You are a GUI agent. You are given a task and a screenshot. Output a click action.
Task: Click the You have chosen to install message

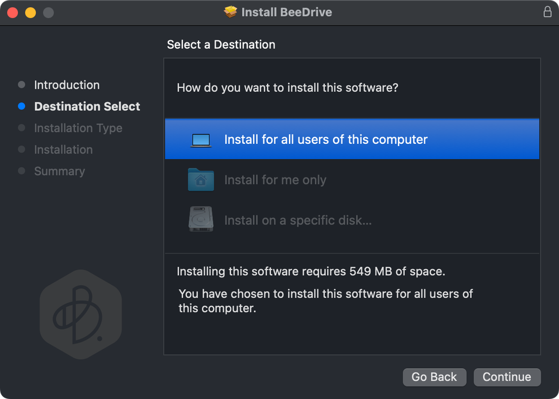coord(325,301)
